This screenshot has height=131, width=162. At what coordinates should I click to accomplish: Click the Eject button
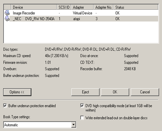point(85,92)
